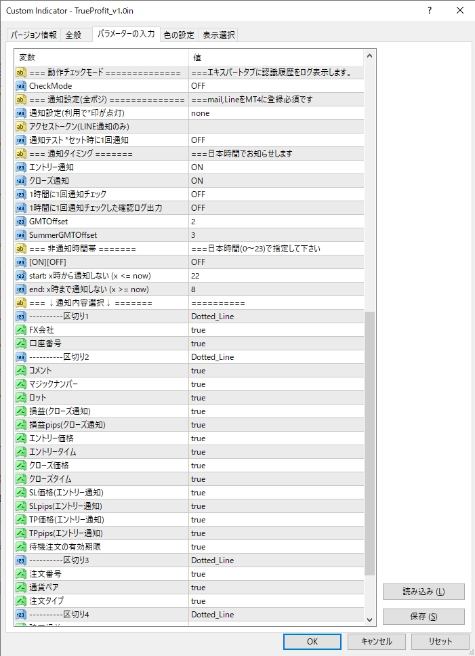Click the リセット button
The height and width of the screenshot is (656, 475).
(x=440, y=641)
